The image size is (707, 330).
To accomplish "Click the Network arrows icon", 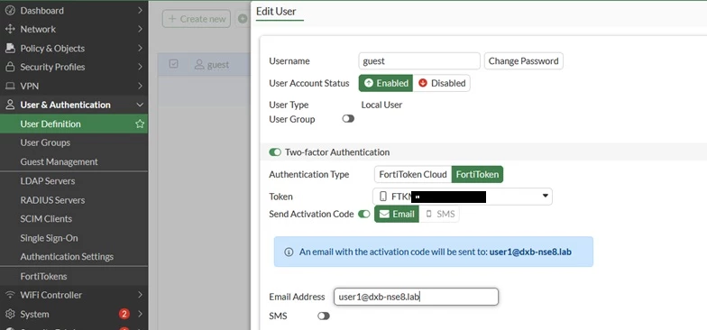I will tap(10, 29).
